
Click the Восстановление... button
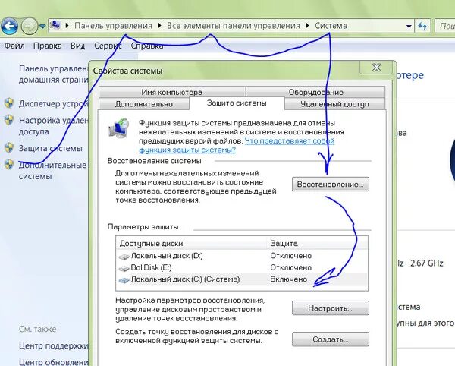[x=330, y=185]
